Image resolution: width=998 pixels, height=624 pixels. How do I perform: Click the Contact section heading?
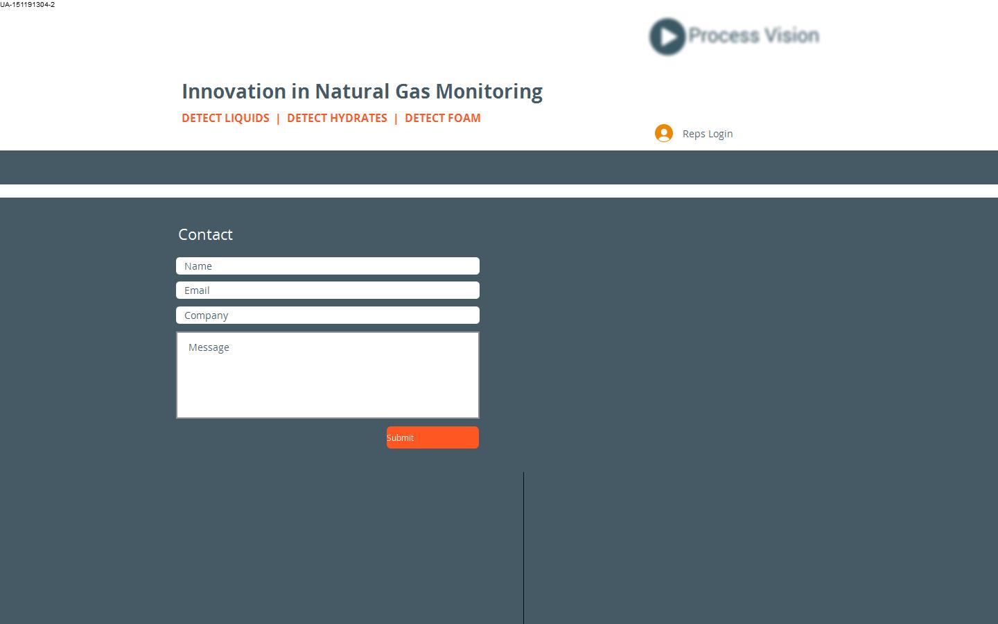pyautogui.click(x=205, y=234)
